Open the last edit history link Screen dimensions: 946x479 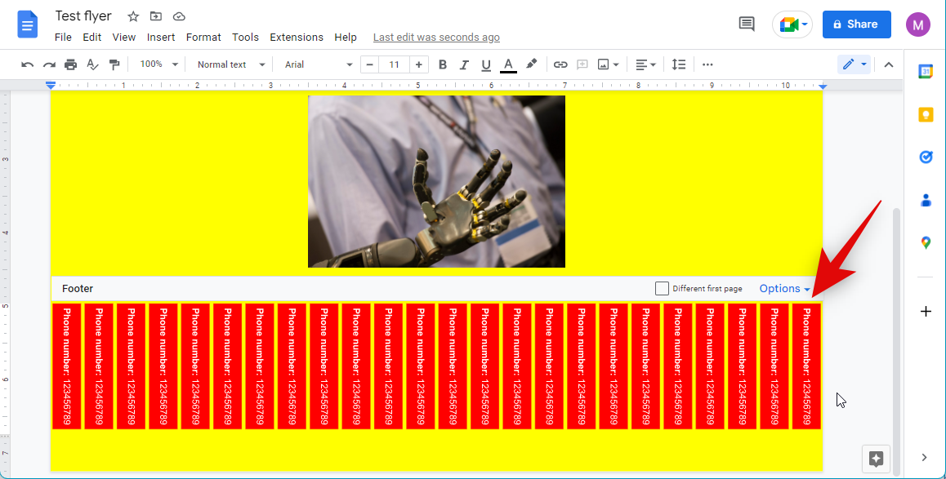436,38
